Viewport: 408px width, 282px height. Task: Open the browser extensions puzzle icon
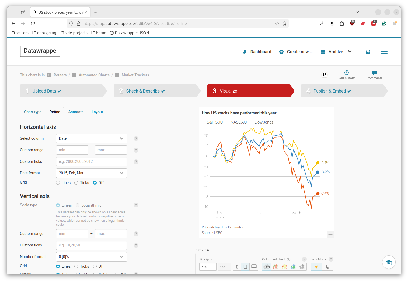tap(342, 23)
